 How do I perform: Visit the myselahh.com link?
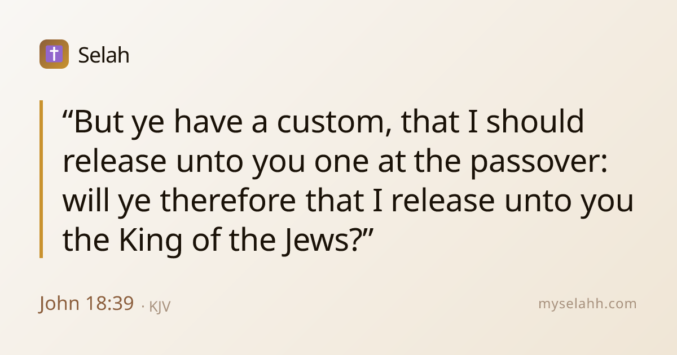(x=587, y=304)
